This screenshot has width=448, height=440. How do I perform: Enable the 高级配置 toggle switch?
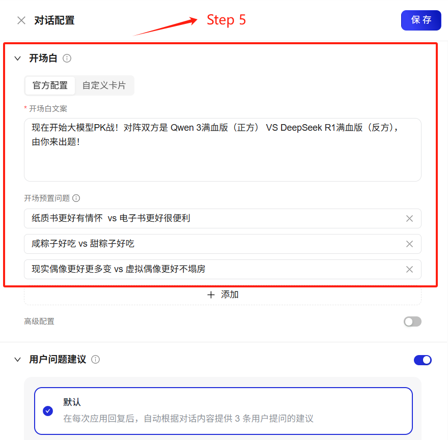click(x=412, y=321)
